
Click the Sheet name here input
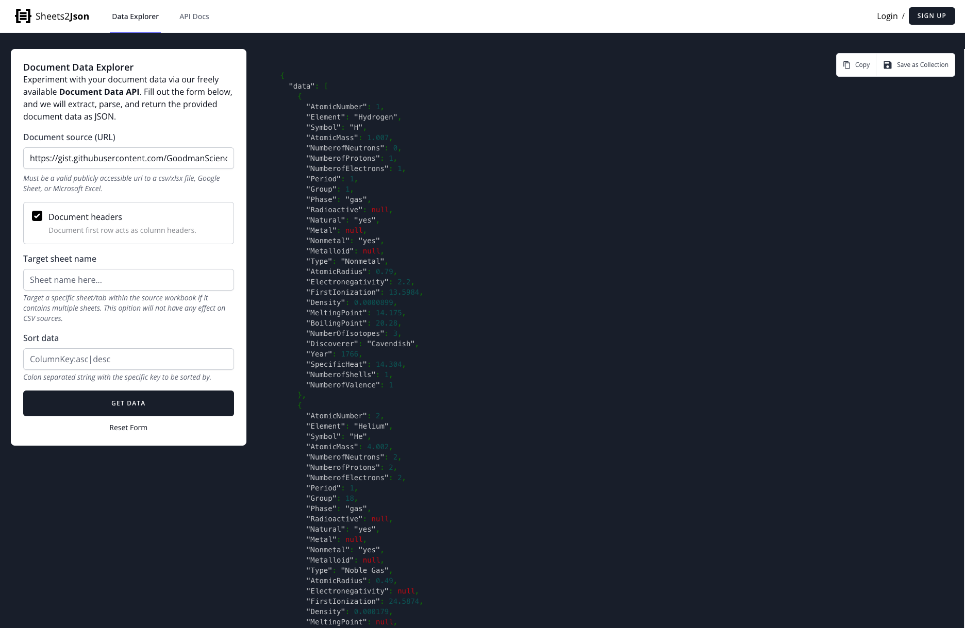(128, 280)
